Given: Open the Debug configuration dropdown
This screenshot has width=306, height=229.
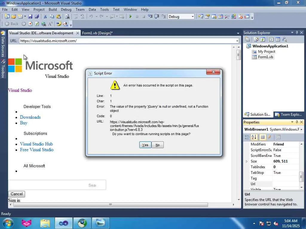Looking at the screenshot, I should (x=192, y=17).
